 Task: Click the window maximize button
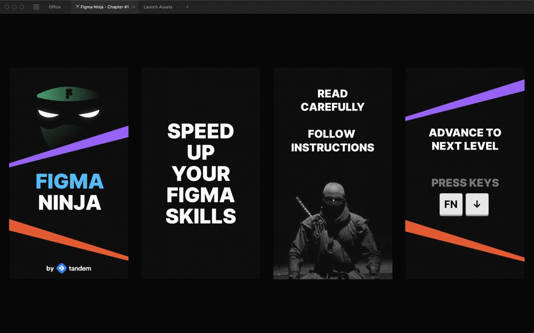pyautogui.click(x=22, y=7)
